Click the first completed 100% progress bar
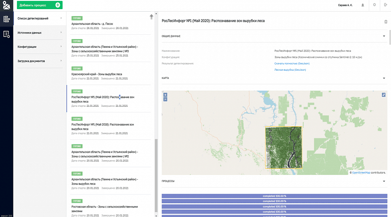Viewport: 391px width, 217px height. [x=274, y=196]
